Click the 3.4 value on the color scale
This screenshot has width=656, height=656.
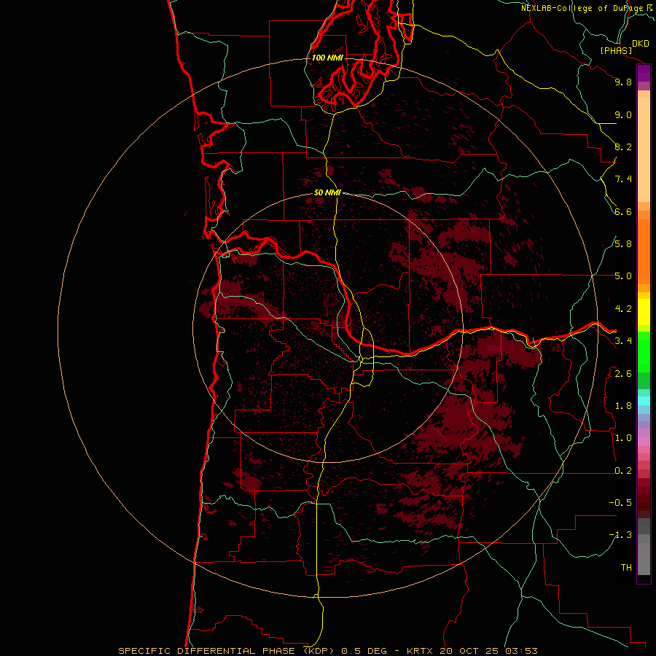pos(623,341)
